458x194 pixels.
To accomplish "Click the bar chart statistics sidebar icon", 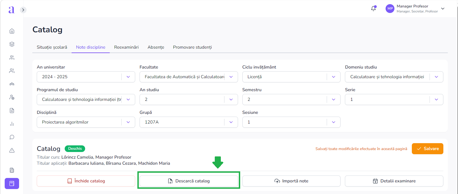I will pyautogui.click(x=12, y=124).
